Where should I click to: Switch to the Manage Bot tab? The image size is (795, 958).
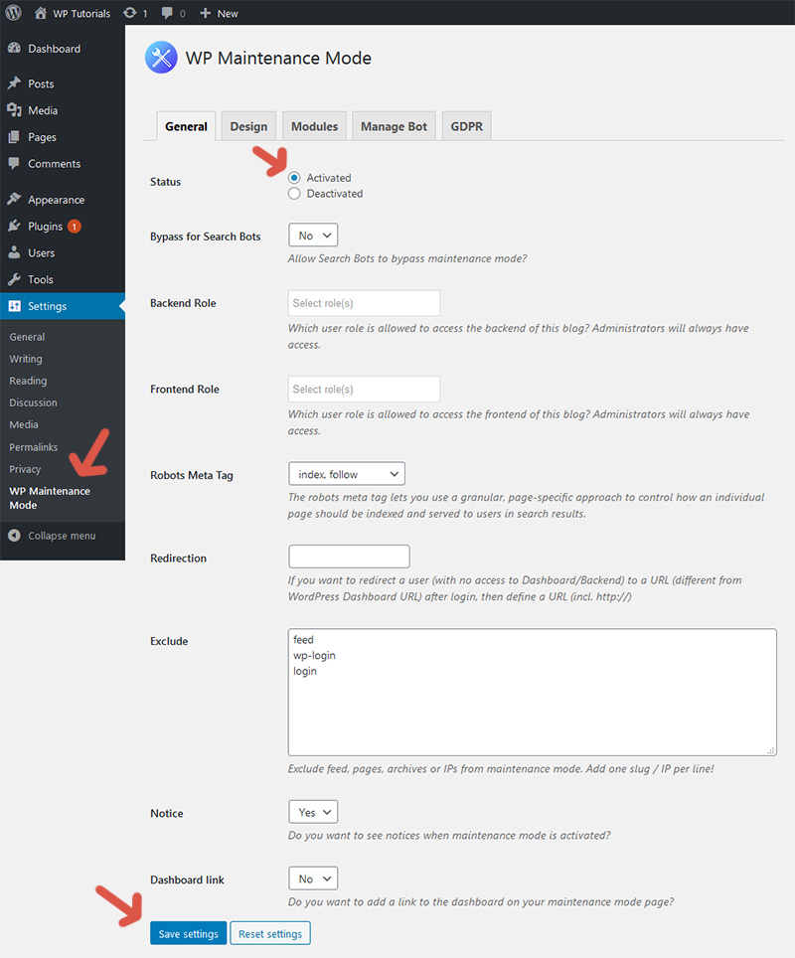pyautogui.click(x=395, y=126)
